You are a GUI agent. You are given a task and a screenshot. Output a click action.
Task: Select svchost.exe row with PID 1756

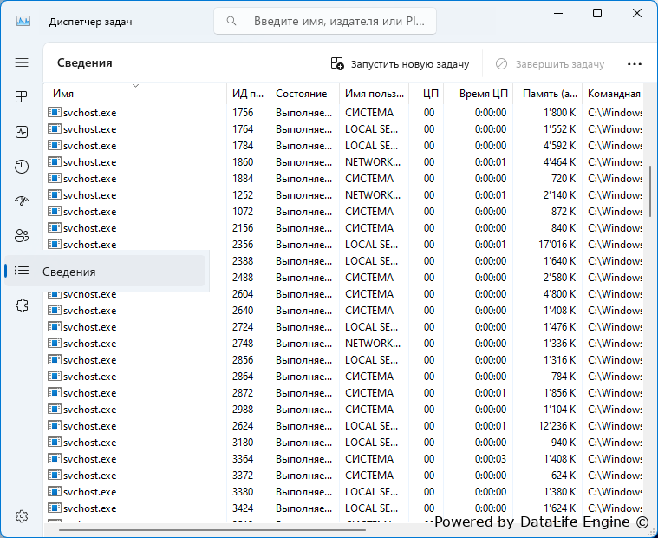[x=343, y=113]
